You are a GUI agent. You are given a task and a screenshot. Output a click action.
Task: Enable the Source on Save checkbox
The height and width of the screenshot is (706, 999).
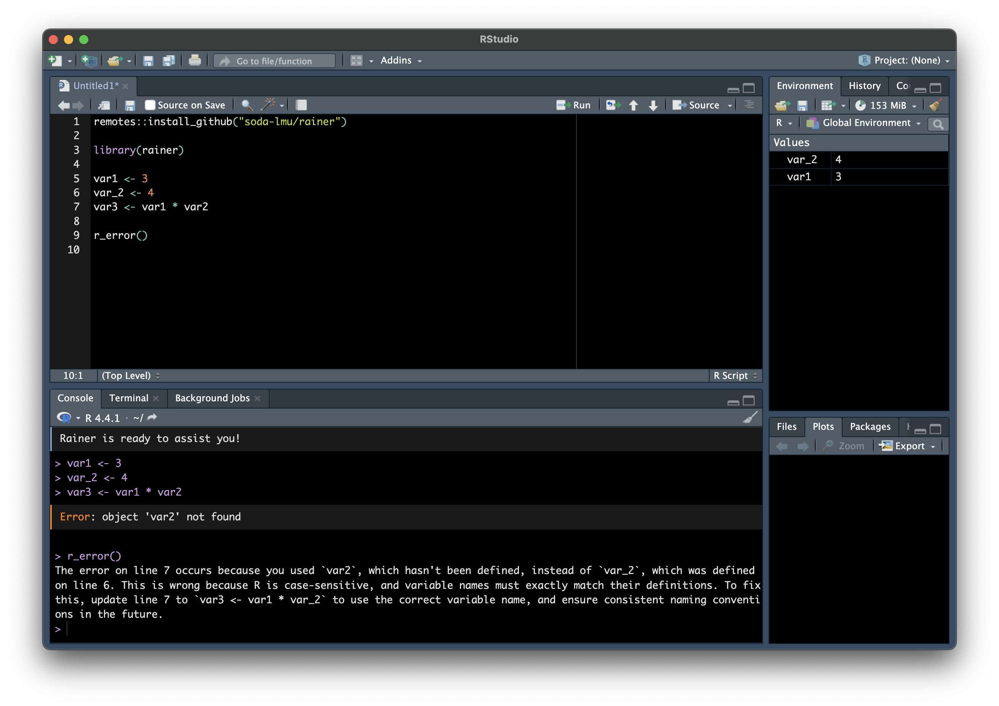point(150,105)
